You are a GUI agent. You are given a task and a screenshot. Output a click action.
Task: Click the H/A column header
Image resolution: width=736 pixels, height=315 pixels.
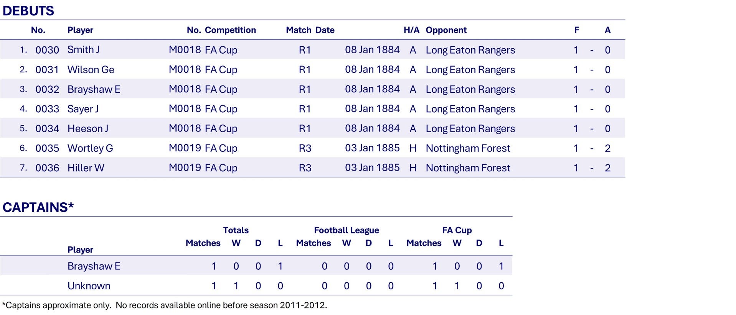[x=411, y=30]
